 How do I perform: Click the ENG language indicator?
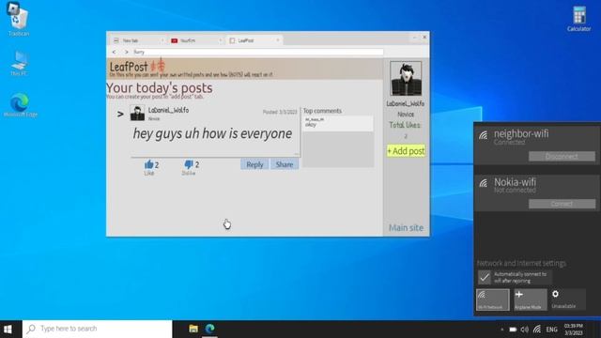pyautogui.click(x=551, y=330)
